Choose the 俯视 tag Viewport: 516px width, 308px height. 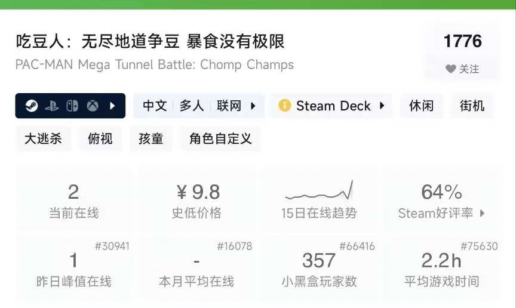pos(100,139)
